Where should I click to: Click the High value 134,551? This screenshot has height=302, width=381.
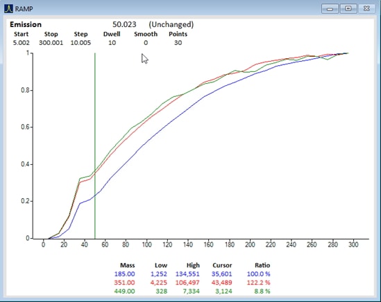point(187,274)
